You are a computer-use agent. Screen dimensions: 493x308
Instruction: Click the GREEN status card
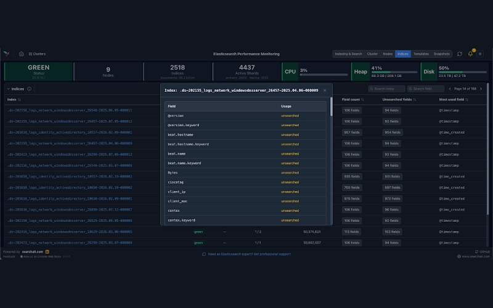pyautogui.click(x=38, y=71)
